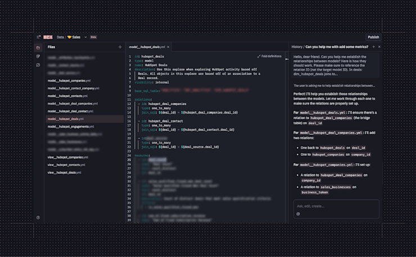
Task: Click the Files panel heading
Action: [x=51, y=47]
